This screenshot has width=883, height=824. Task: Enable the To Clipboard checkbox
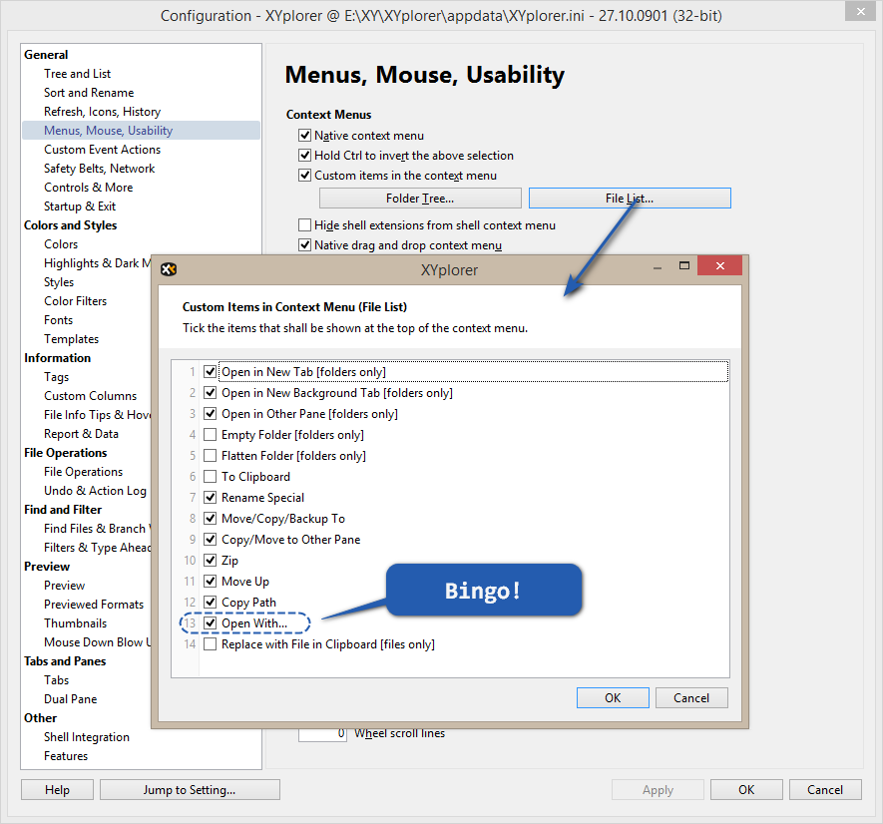[x=210, y=477]
